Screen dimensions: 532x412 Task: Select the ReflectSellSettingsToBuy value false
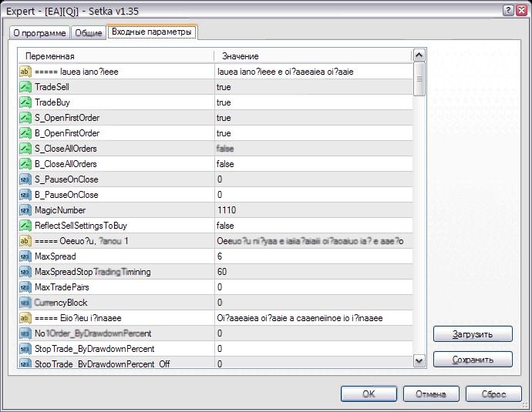click(x=225, y=226)
